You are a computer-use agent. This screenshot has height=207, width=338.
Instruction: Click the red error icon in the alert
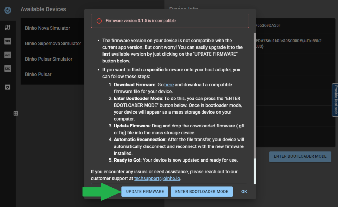99,21
